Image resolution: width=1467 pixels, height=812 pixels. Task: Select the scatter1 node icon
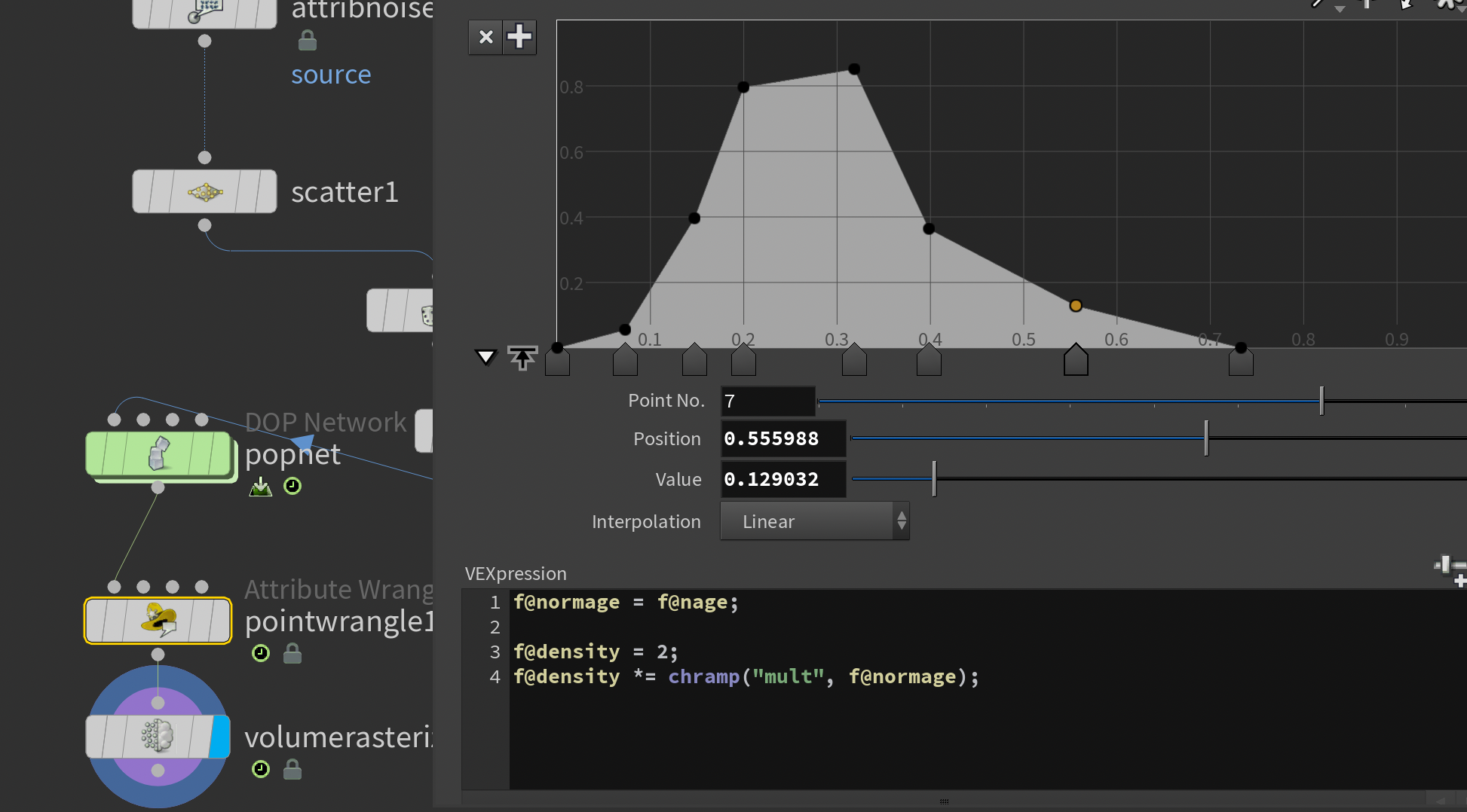[x=204, y=192]
